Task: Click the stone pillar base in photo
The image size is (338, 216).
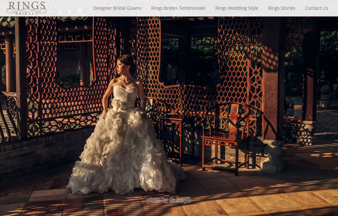Action: tap(273, 157)
